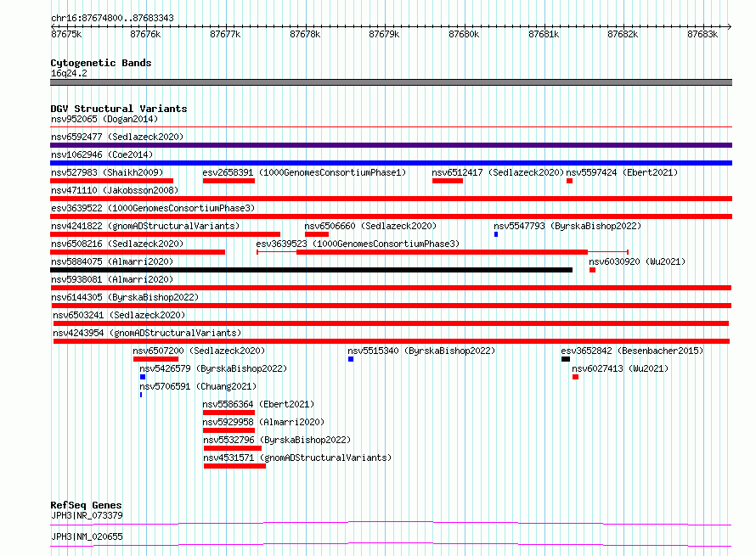Click the nsv5426579 (ByrskaBishop2022) label
The image size is (756, 556).
pyautogui.click(x=213, y=368)
